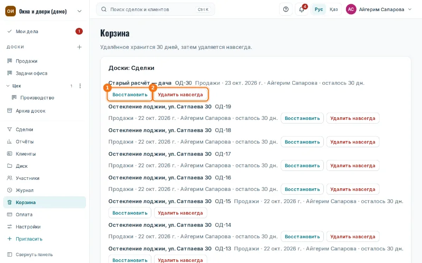Permanently delete deal ОД-19

coord(353,118)
